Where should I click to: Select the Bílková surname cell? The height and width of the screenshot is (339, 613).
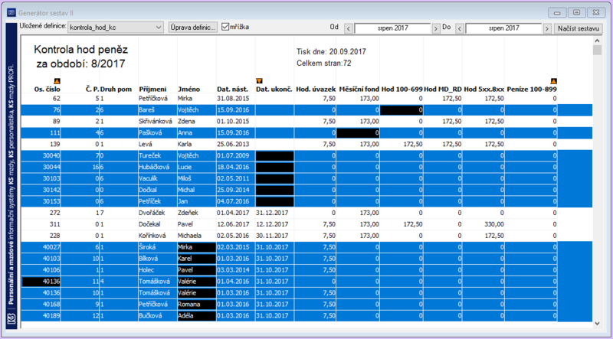[157, 259]
